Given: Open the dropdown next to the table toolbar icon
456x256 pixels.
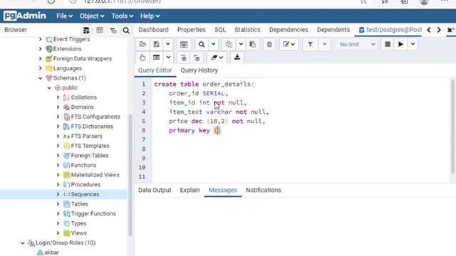Looking at the screenshot, I should pyautogui.click(x=168, y=58).
